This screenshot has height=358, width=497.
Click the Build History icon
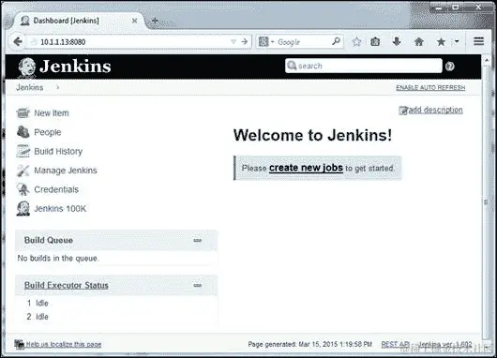[x=23, y=151]
